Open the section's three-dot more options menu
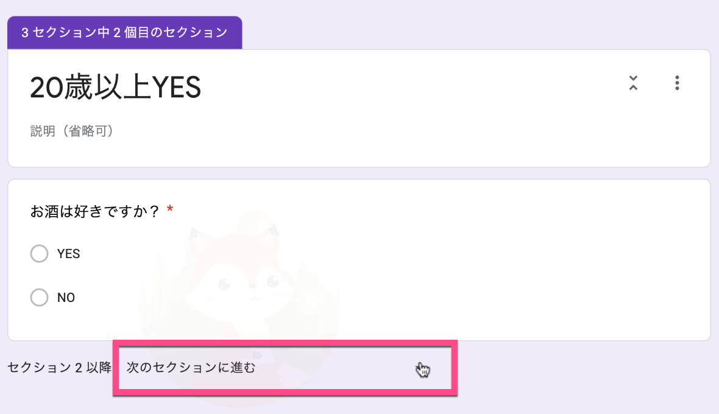The height and width of the screenshot is (414, 719). pos(677,83)
